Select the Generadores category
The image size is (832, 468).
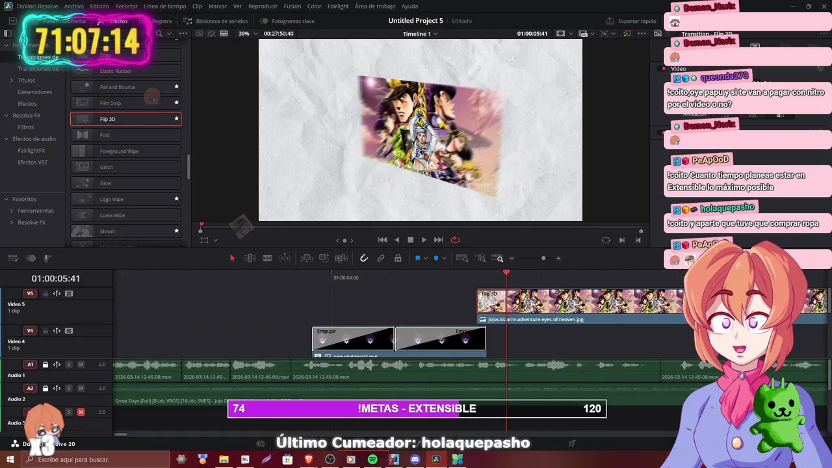pos(34,92)
